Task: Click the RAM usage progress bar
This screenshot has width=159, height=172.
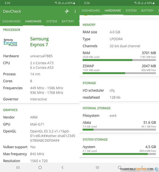Action: point(119,60)
